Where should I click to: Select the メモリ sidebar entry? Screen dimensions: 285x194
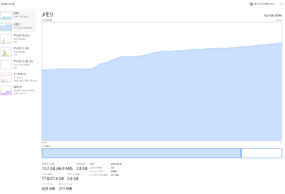click(18, 27)
